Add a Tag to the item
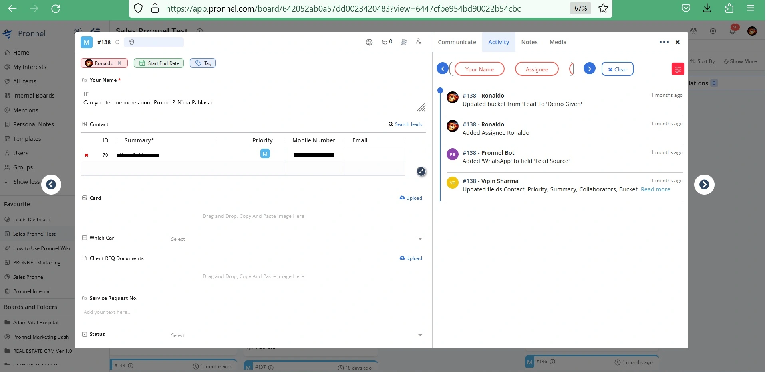Viewport: 767px width, 372px height. [x=203, y=63]
